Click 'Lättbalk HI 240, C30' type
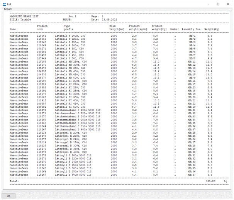The height and width of the screenshot is (200, 234). 70,88
